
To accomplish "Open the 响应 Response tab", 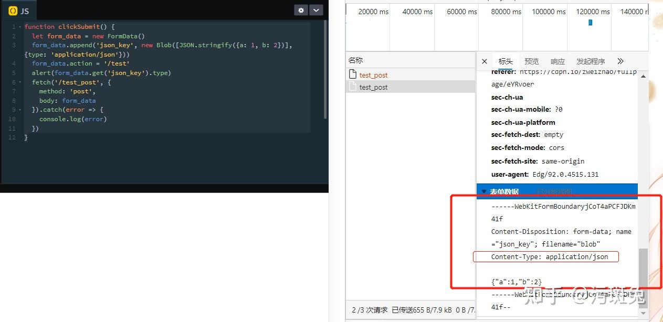I will pos(557,61).
